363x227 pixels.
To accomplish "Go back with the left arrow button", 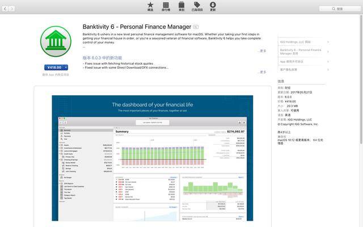I will point(5,9).
